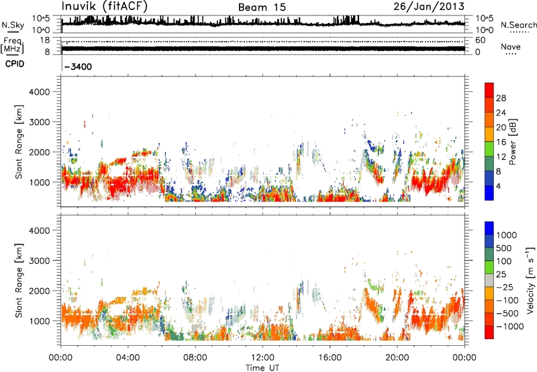Select the 'N.Sky' legend label

pyautogui.click(x=13, y=25)
